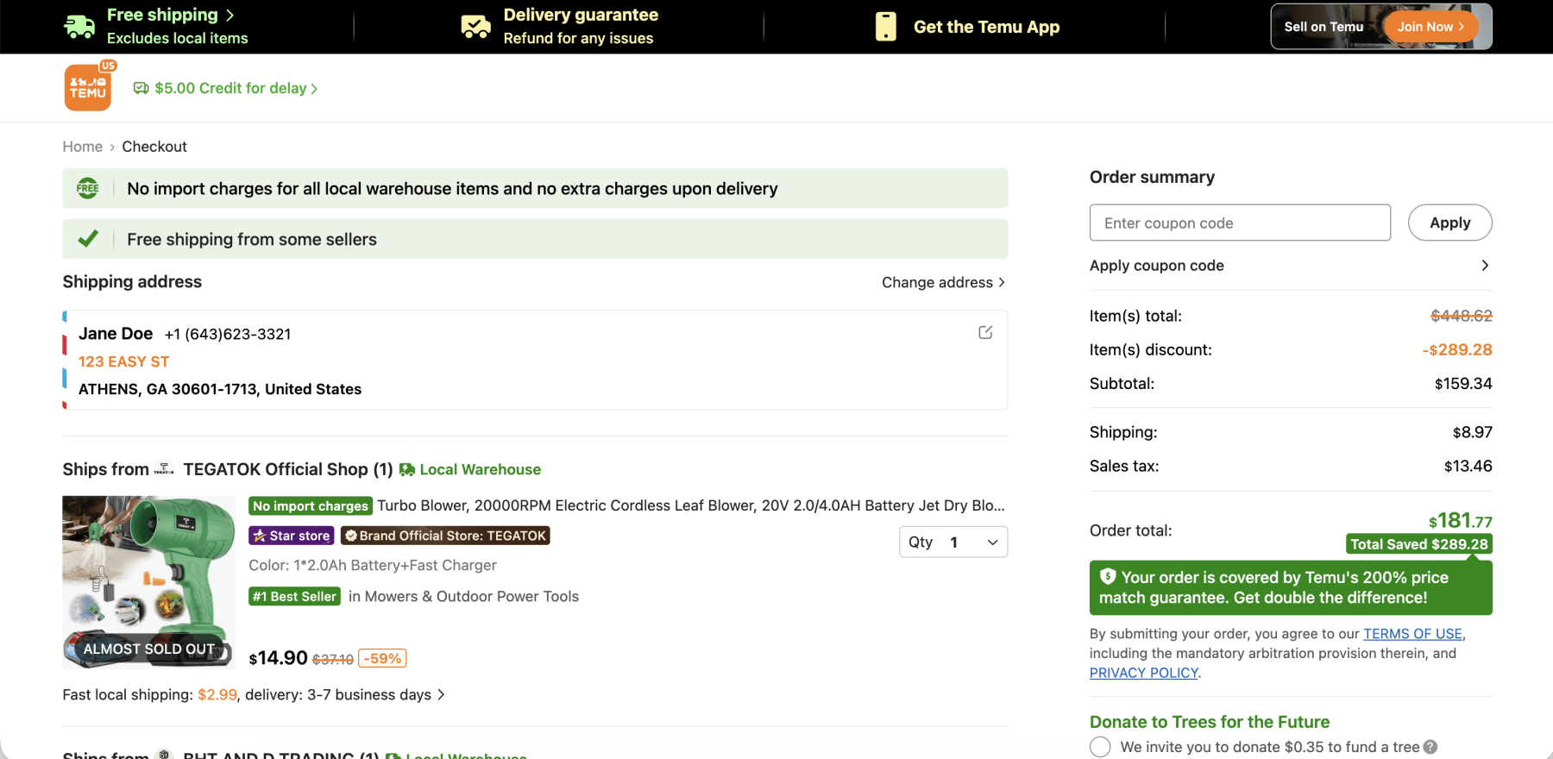1553x759 pixels.
Task: Click the phone icon for Temu App
Action: 885,27
